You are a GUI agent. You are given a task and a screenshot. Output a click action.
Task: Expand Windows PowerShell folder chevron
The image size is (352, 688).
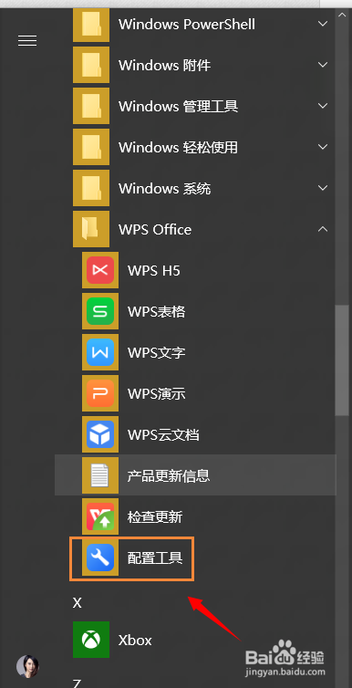pyautogui.click(x=323, y=24)
